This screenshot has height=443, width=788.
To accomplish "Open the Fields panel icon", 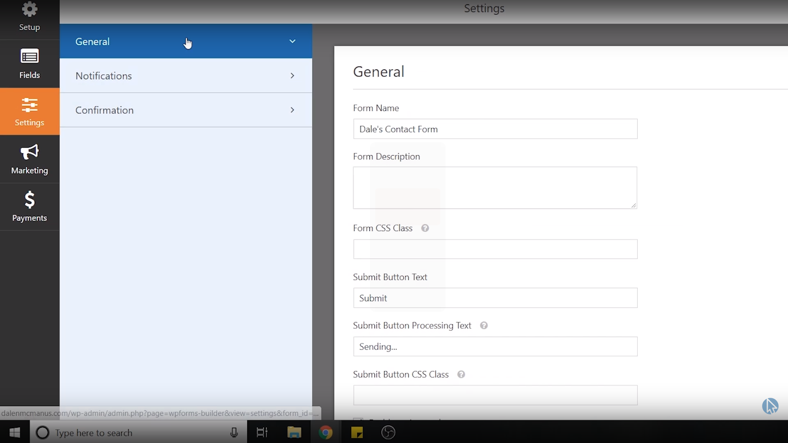I will [x=30, y=56].
